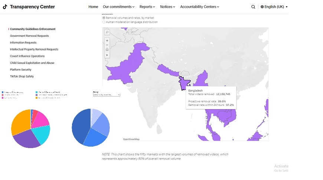
Task: Click the Bangladesh tooltip heading
Action: point(196,91)
